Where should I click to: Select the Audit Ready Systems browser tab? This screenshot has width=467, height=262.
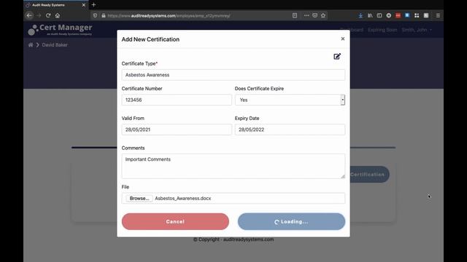[55, 5]
